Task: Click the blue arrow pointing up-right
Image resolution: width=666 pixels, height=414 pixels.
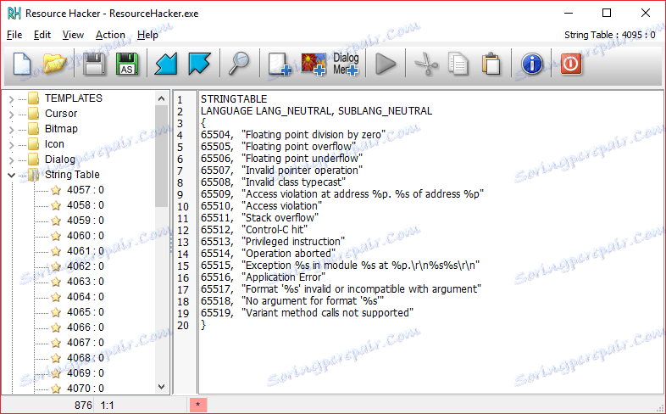Action: coord(199,64)
